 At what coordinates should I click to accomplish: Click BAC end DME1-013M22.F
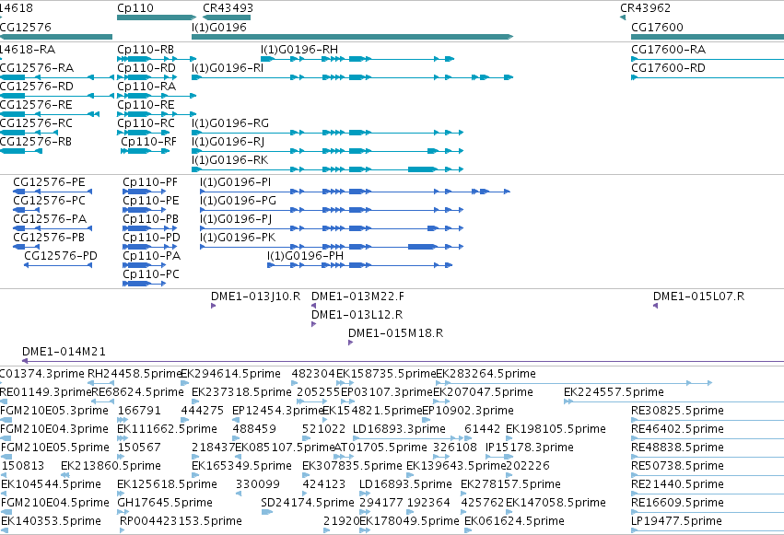313,306
